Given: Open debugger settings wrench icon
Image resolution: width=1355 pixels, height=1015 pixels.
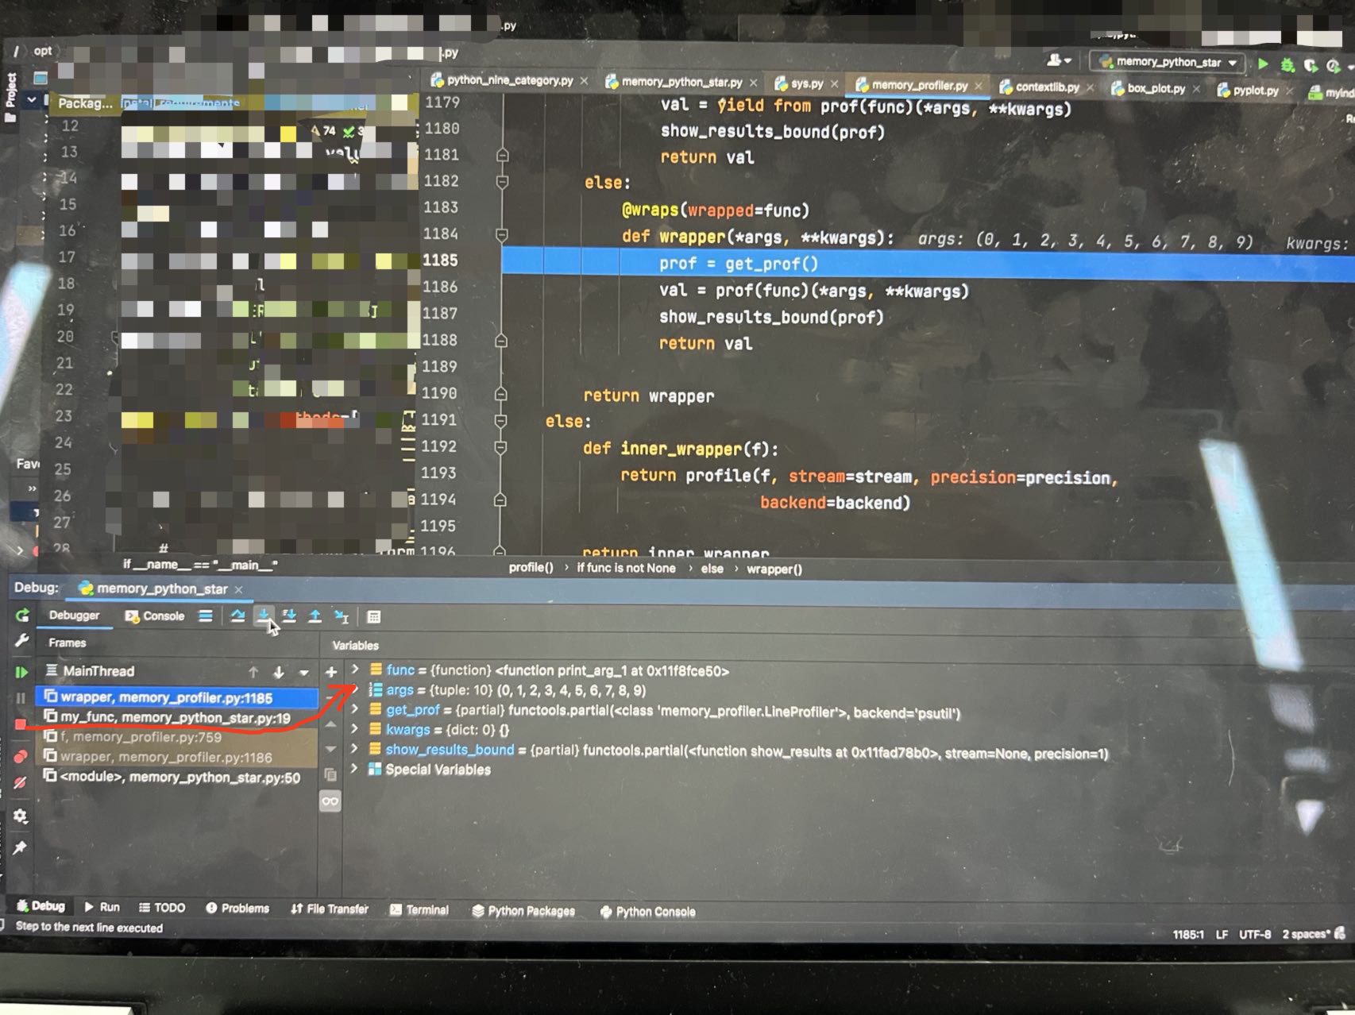Looking at the screenshot, I should 21,640.
